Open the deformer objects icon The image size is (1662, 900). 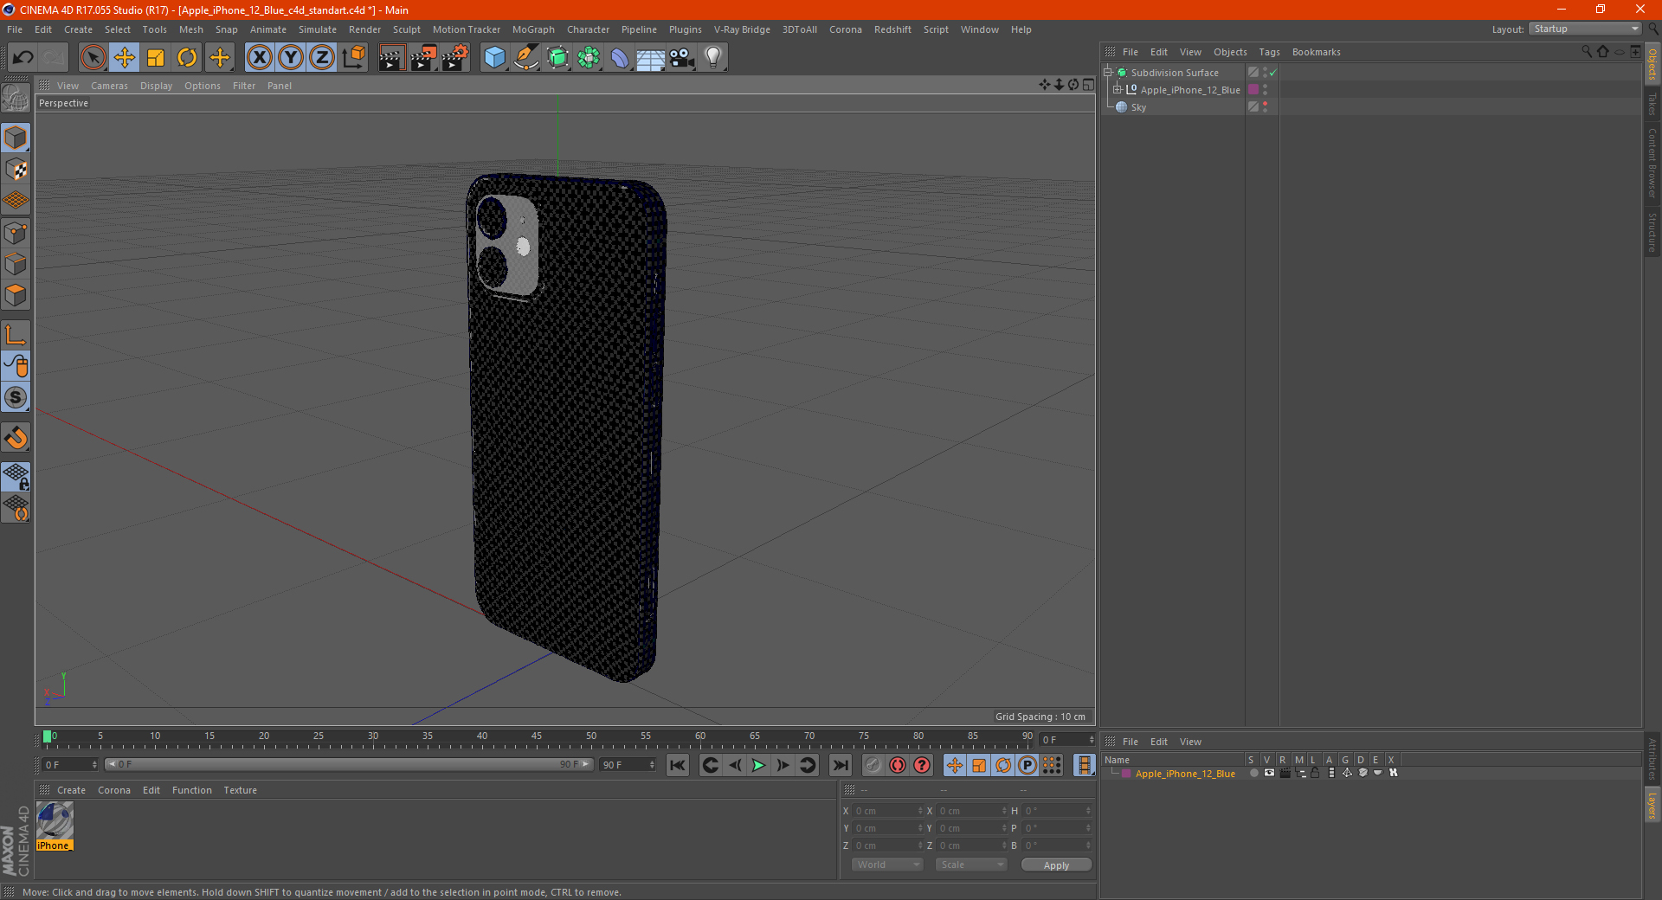click(x=620, y=58)
